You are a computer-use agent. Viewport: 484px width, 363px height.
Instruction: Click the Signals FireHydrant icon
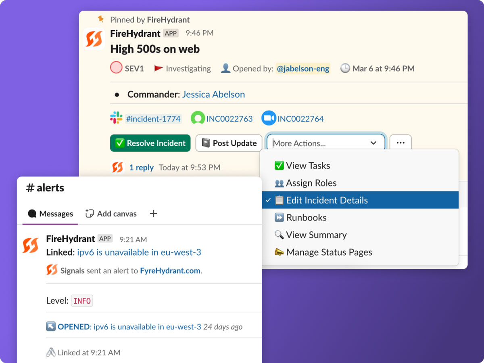tap(52, 270)
